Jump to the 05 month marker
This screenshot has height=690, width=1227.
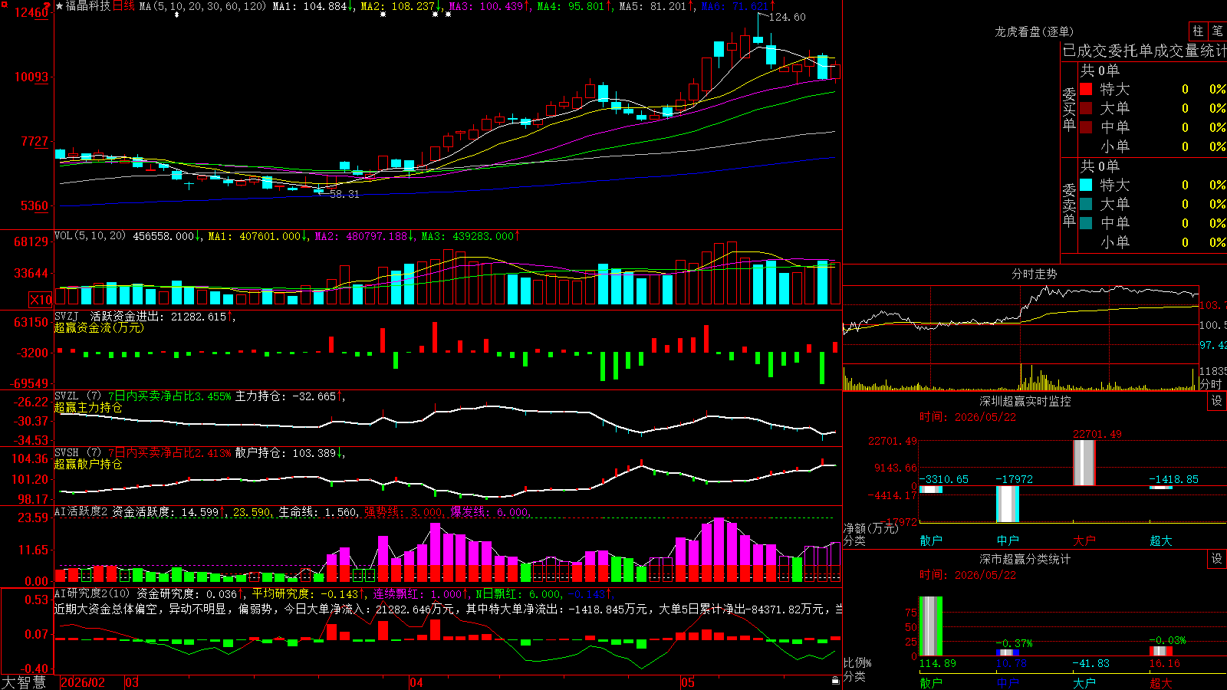688,682
